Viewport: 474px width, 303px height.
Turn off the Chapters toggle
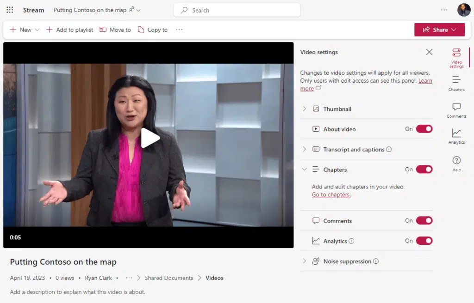(x=424, y=170)
